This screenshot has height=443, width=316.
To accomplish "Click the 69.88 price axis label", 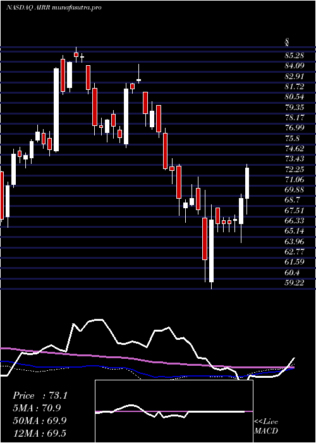I will (x=295, y=190).
